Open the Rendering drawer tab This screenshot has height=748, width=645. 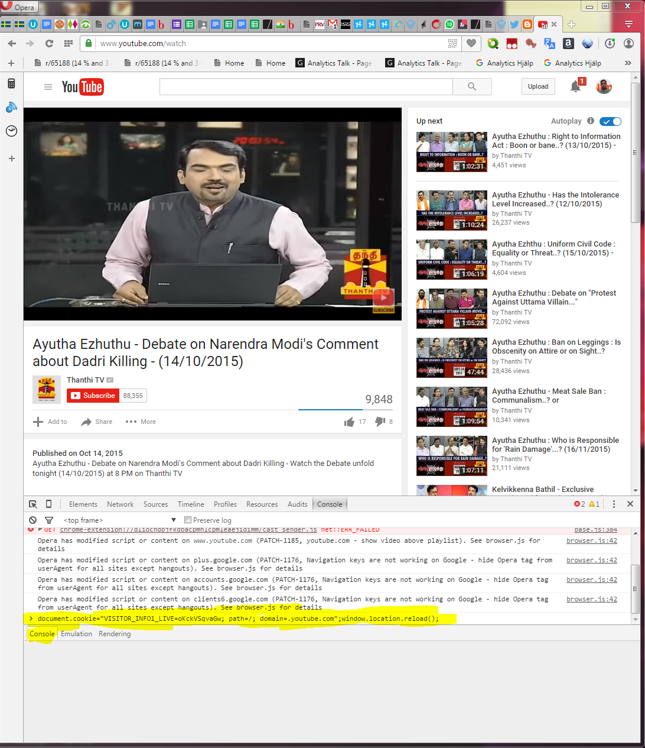click(115, 634)
